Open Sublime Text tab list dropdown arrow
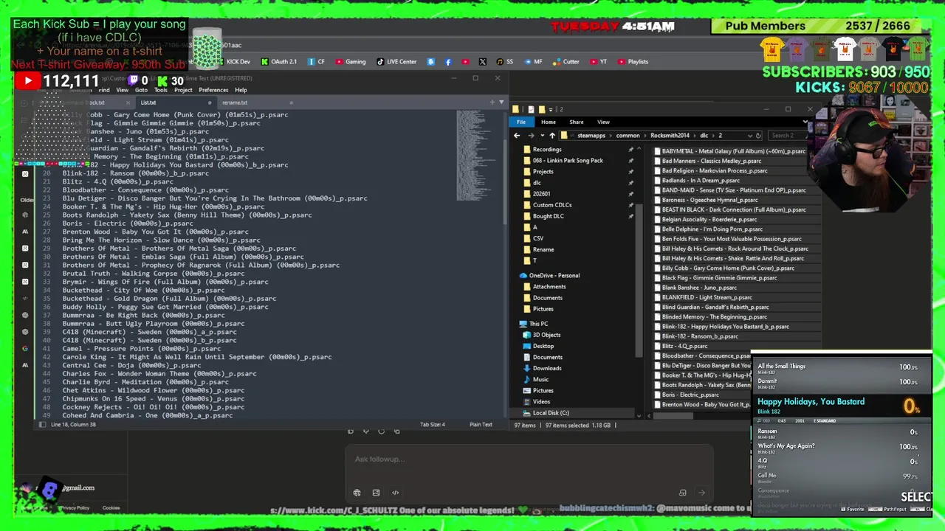945x531 pixels. pyautogui.click(x=502, y=103)
